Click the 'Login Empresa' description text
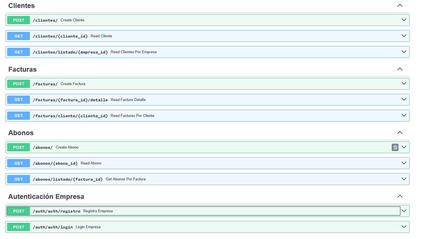The height and width of the screenshot is (239, 421). click(88, 227)
